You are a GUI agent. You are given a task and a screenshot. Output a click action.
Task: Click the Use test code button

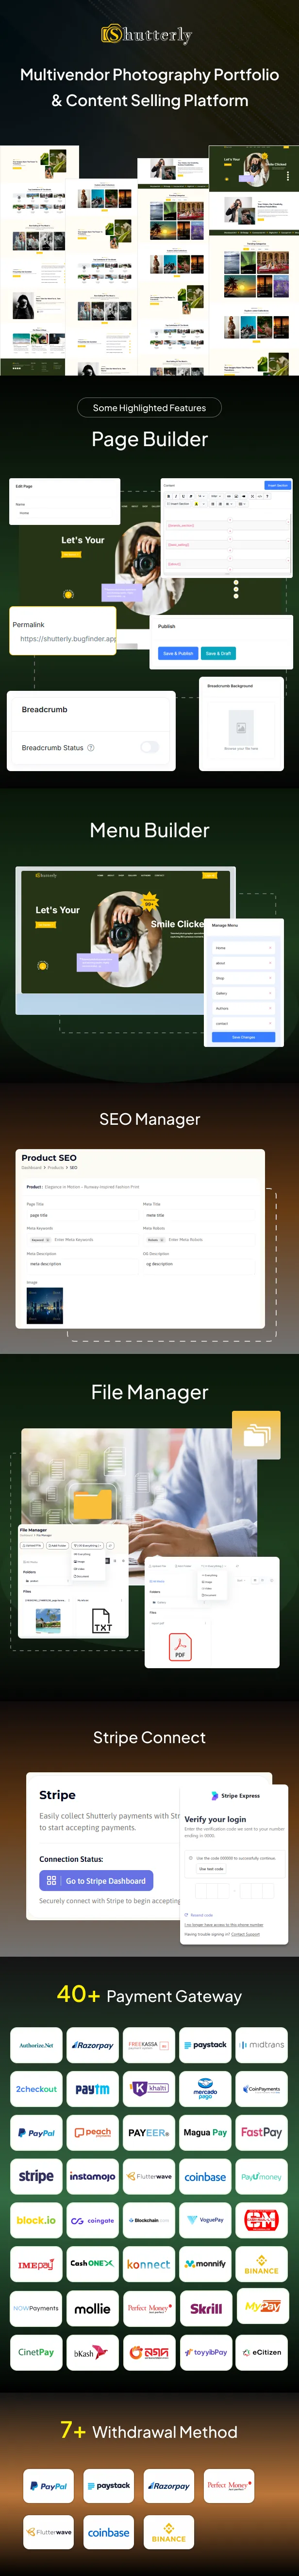coord(210,1868)
